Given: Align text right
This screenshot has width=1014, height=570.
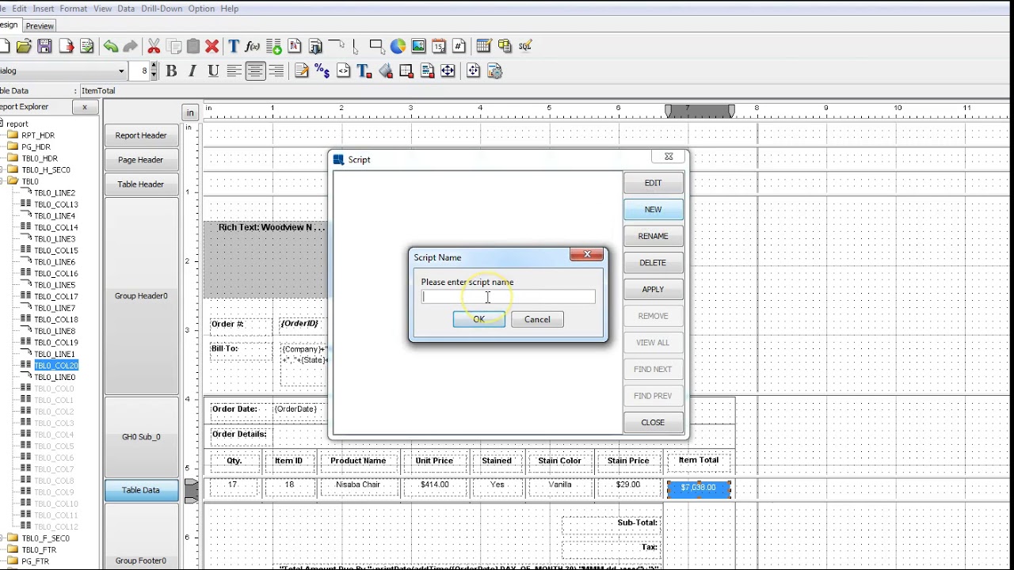Looking at the screenshot, I should click(276, 71).
